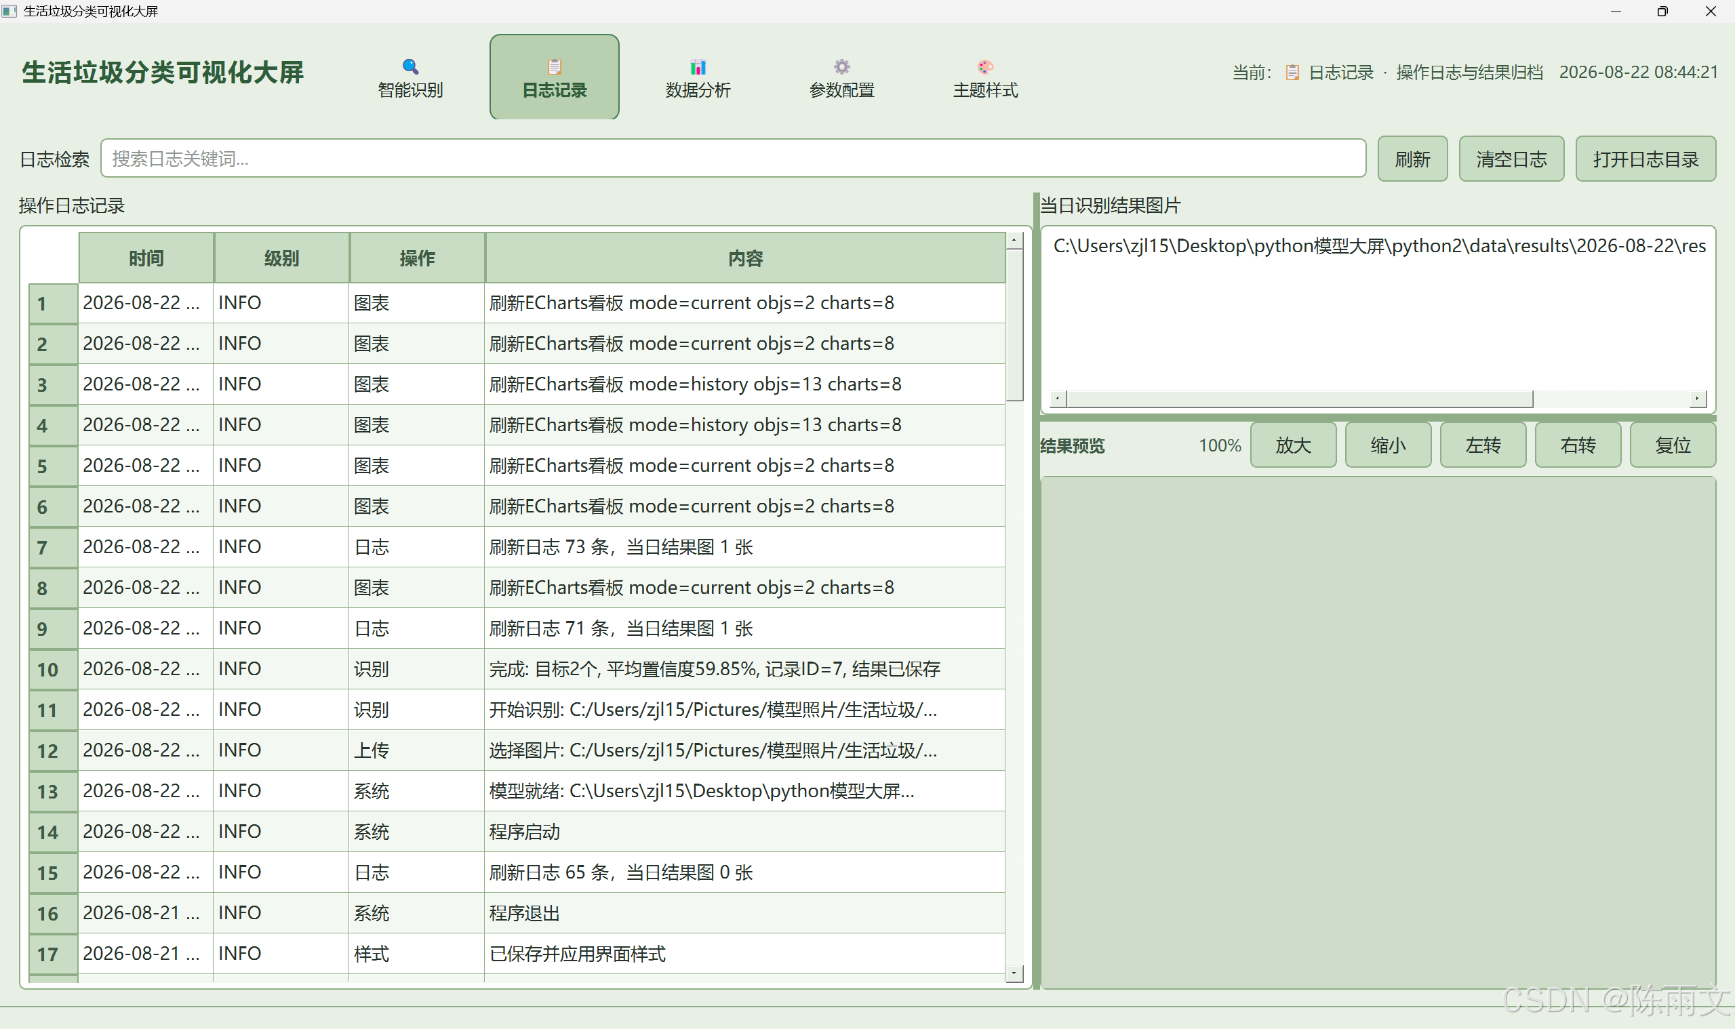Click the image list scroll left arrow
Image resolution: width=1735 pixels, height=1029 pixels.
tap(1057, 399)
